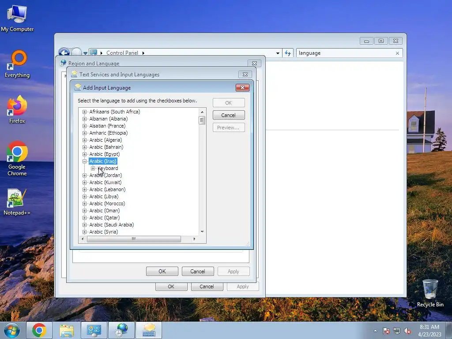This screenshot has height=339, width=452.
Task: Open the network tray icon
Action: (397, 331)
